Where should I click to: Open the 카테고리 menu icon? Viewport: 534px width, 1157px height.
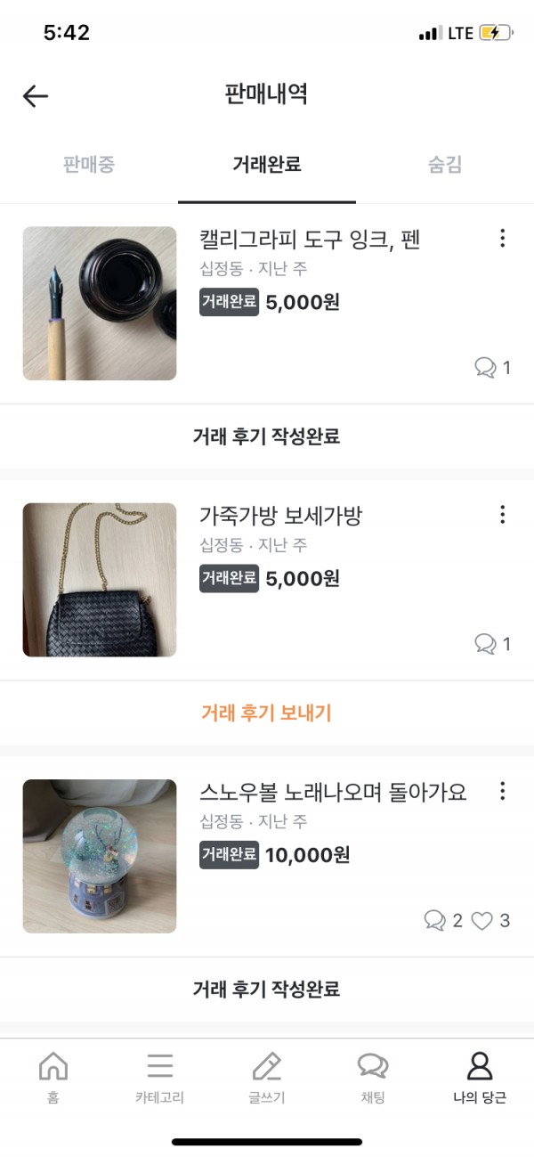click(x=160, y=1066)
